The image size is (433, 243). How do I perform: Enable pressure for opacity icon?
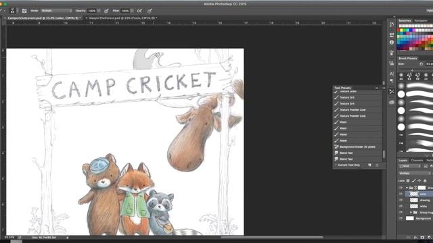[x=106, y=11]
